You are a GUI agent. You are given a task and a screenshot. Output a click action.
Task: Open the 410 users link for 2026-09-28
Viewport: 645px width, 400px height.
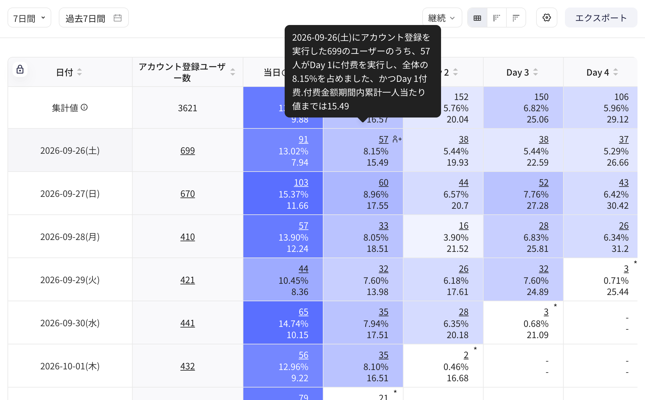click(187, 237)
